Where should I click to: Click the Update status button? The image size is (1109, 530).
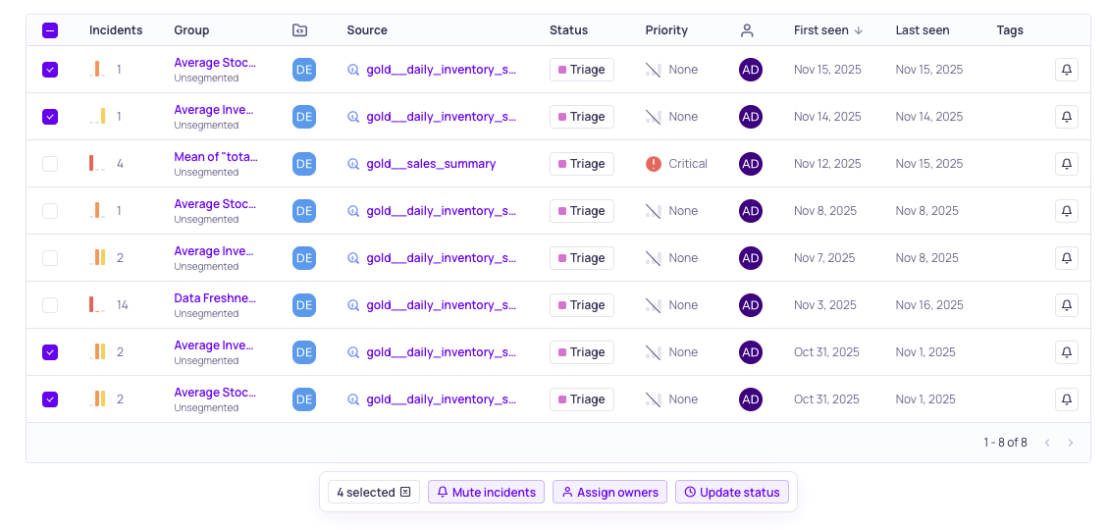tap(732, 492)
